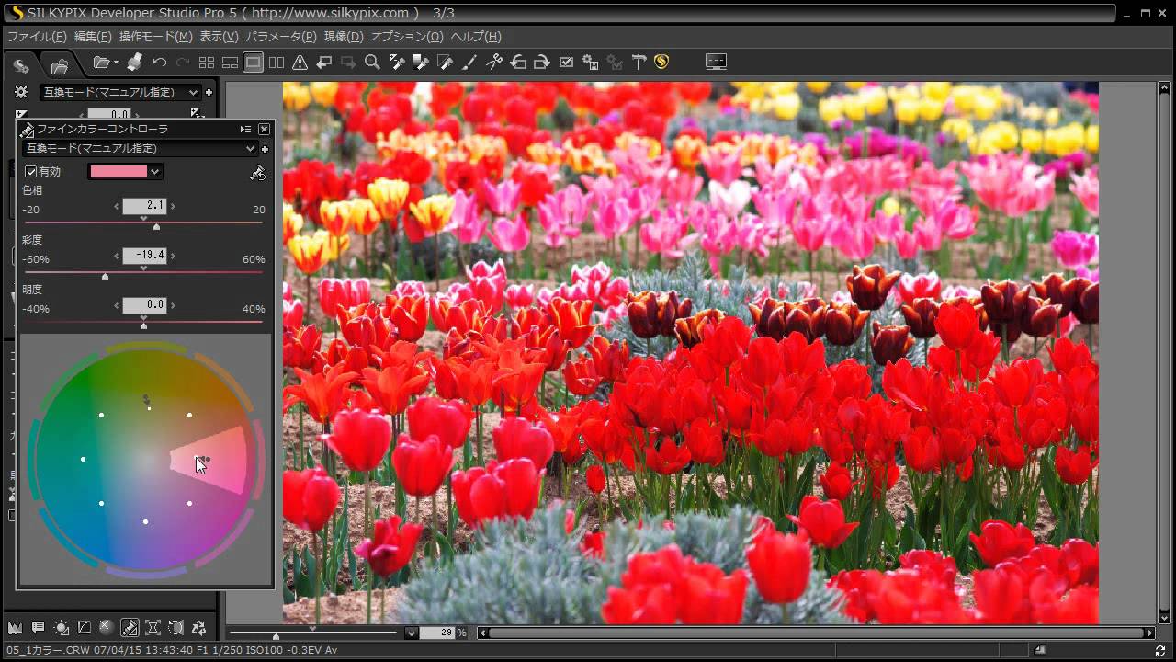Redo the last edit
Screen dimensions: 1176x662
click(182, 63)
